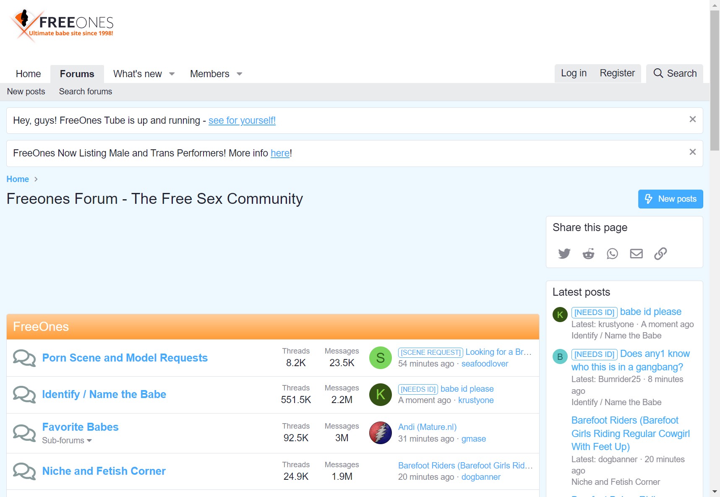Expand the What's new dropdown arrow
The width and height of the screenshot is (720, 497).
(x=172, y=74)
